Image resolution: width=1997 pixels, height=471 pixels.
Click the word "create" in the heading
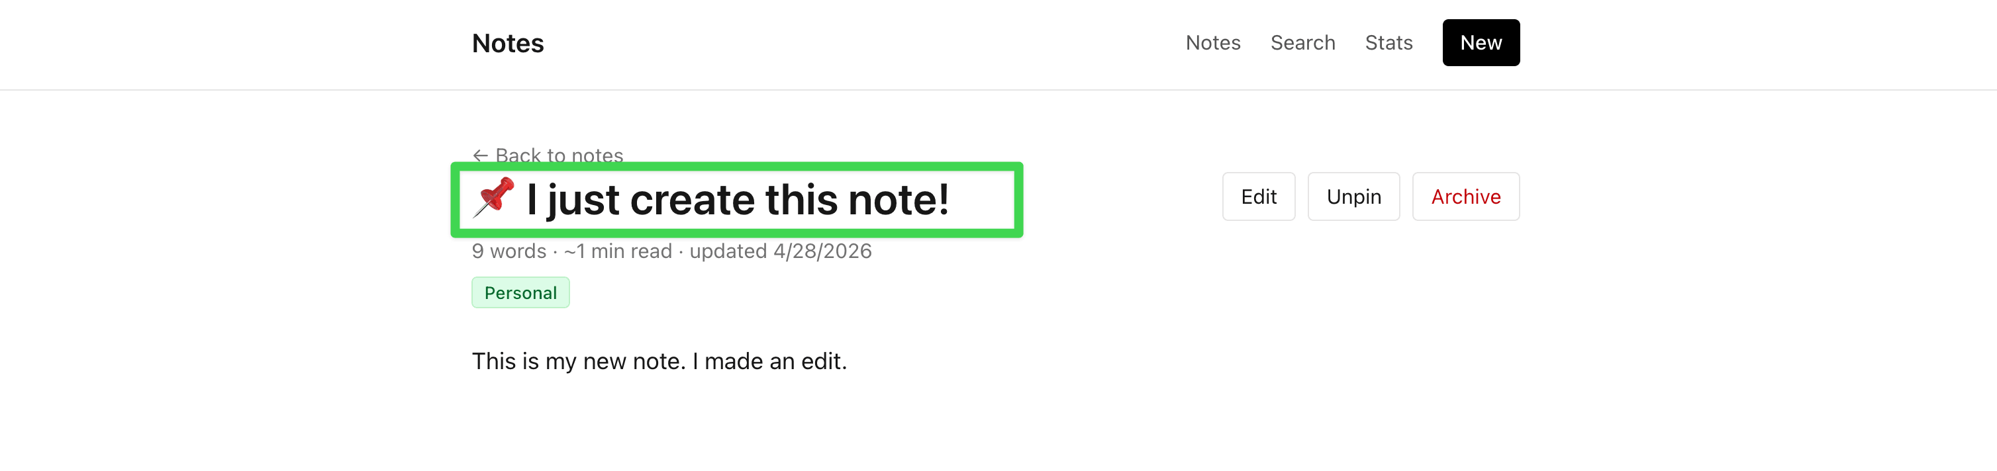(x=693, y=200)
